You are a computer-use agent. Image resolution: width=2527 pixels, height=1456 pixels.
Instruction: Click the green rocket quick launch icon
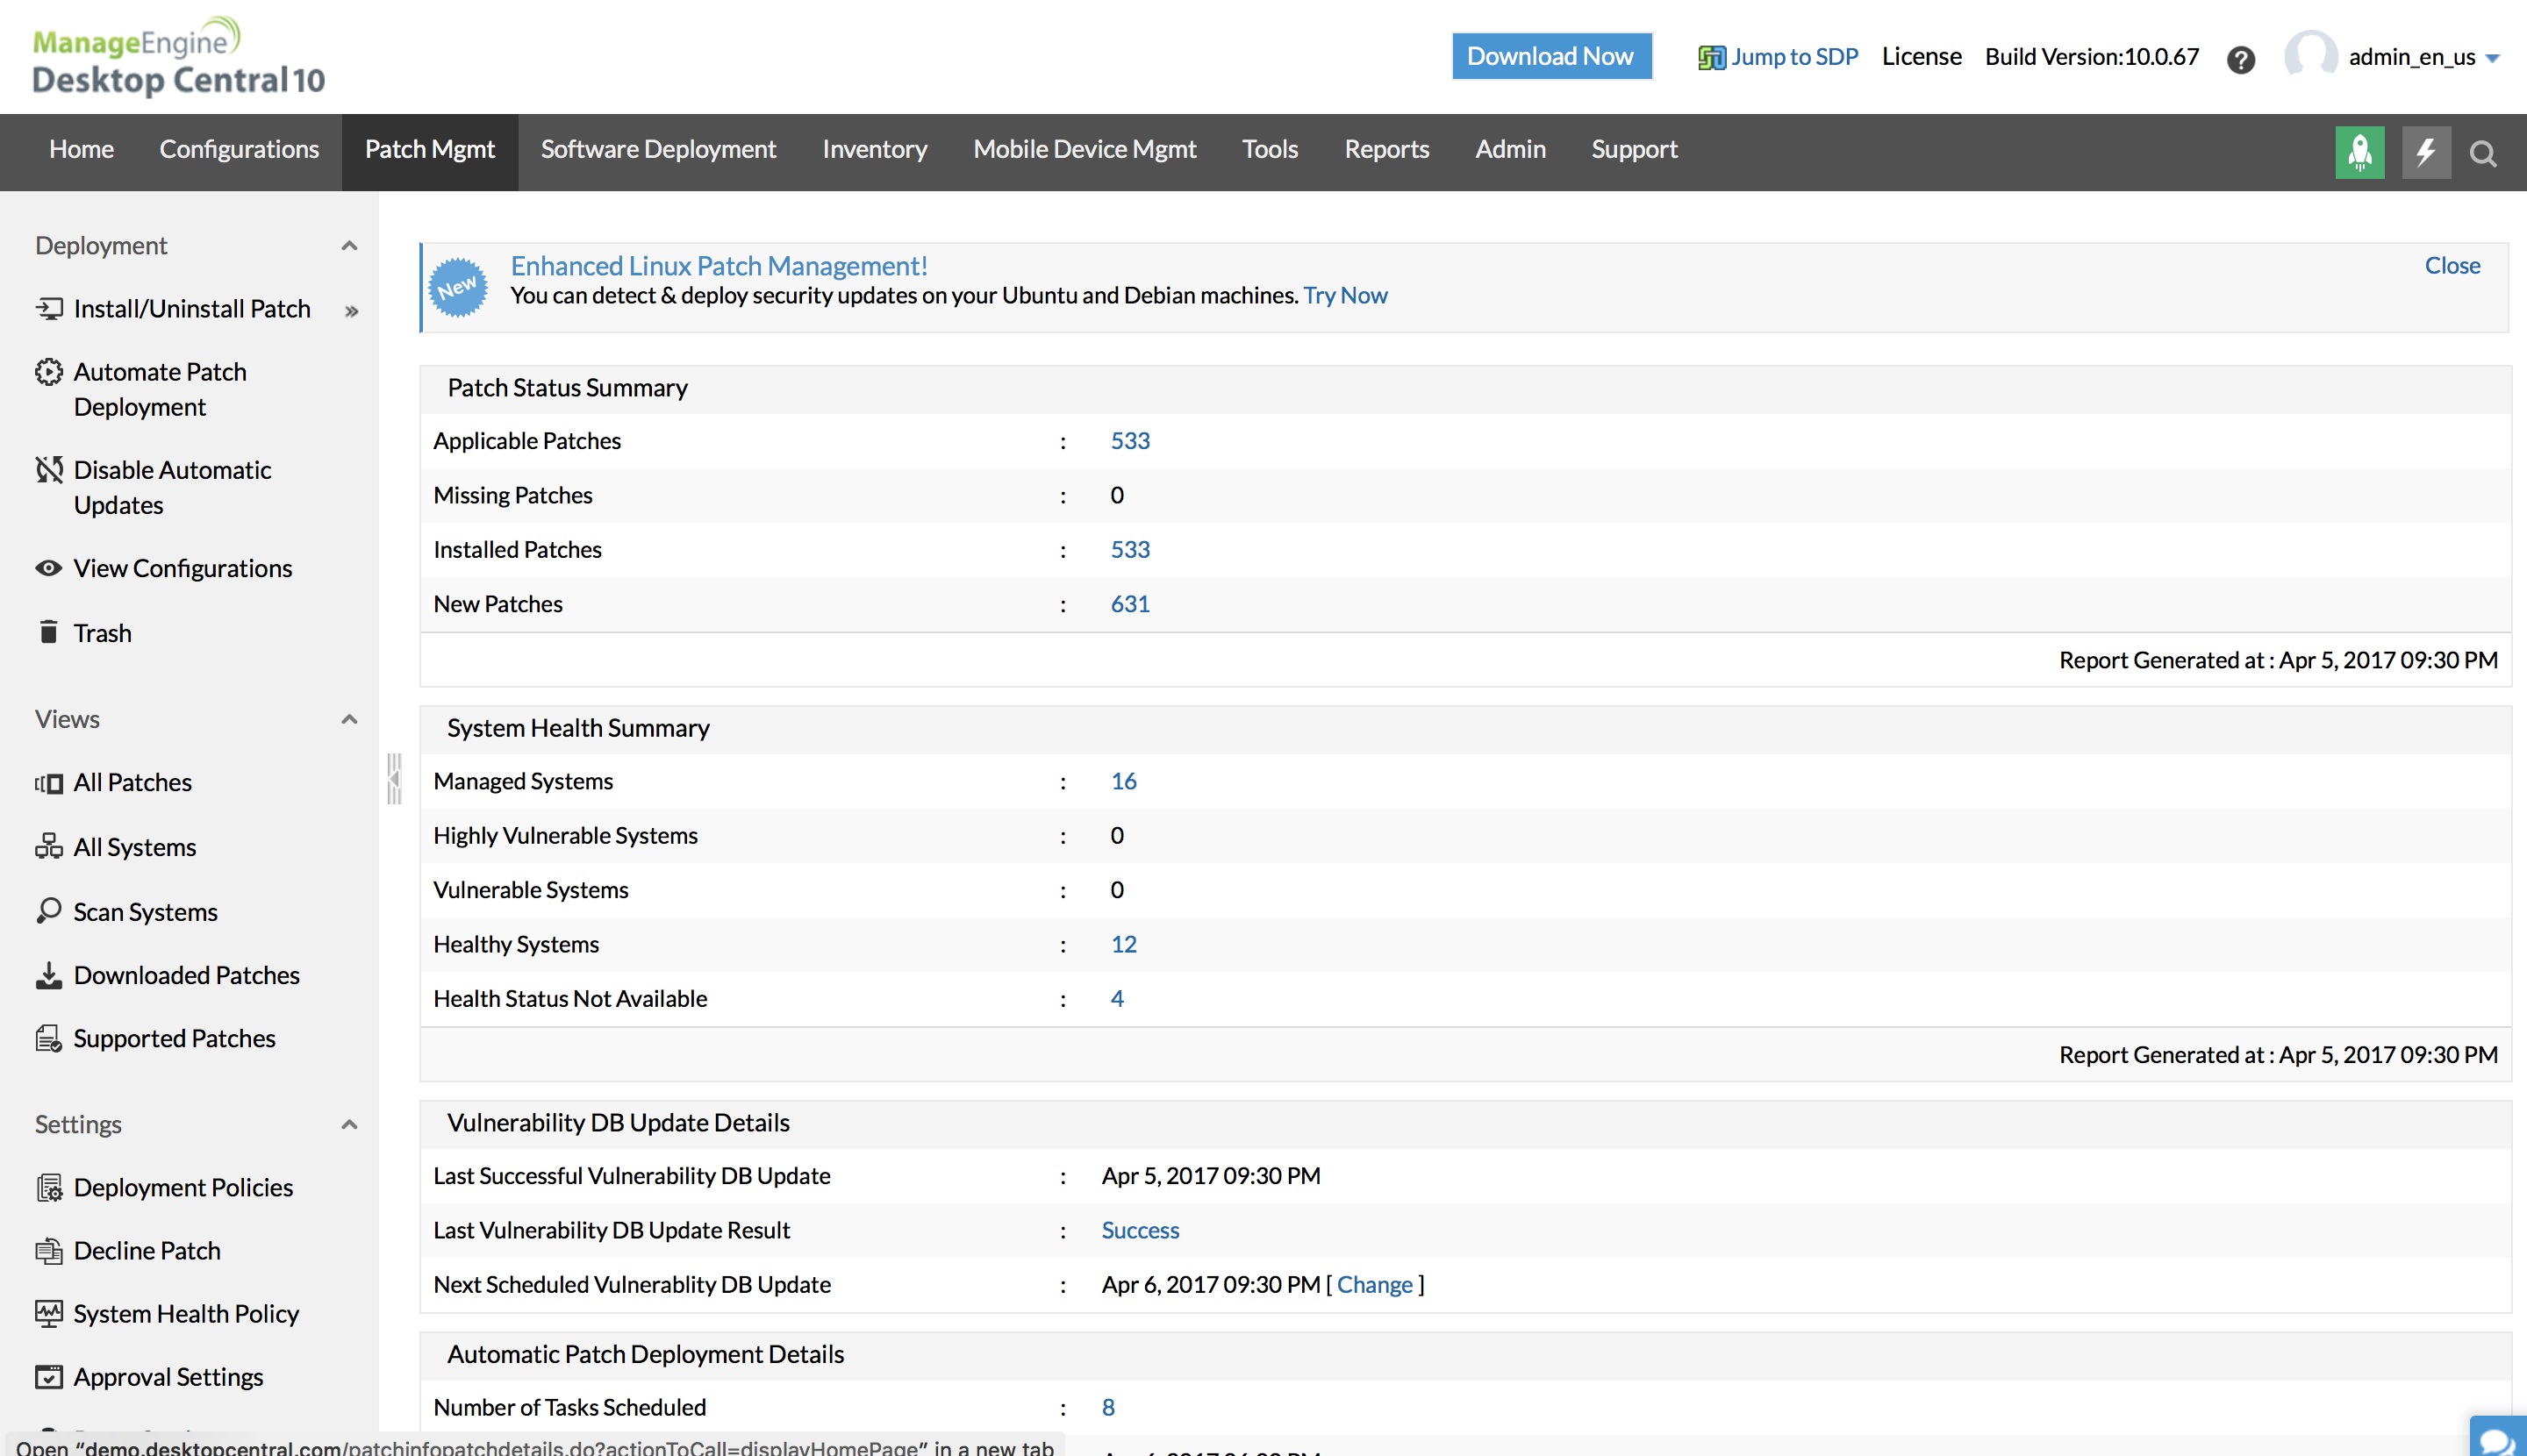tap(2359, 152)
